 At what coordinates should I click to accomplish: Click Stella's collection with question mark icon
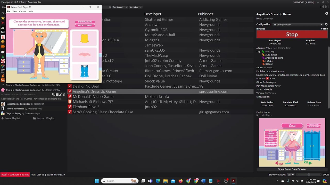pos(34,85)
